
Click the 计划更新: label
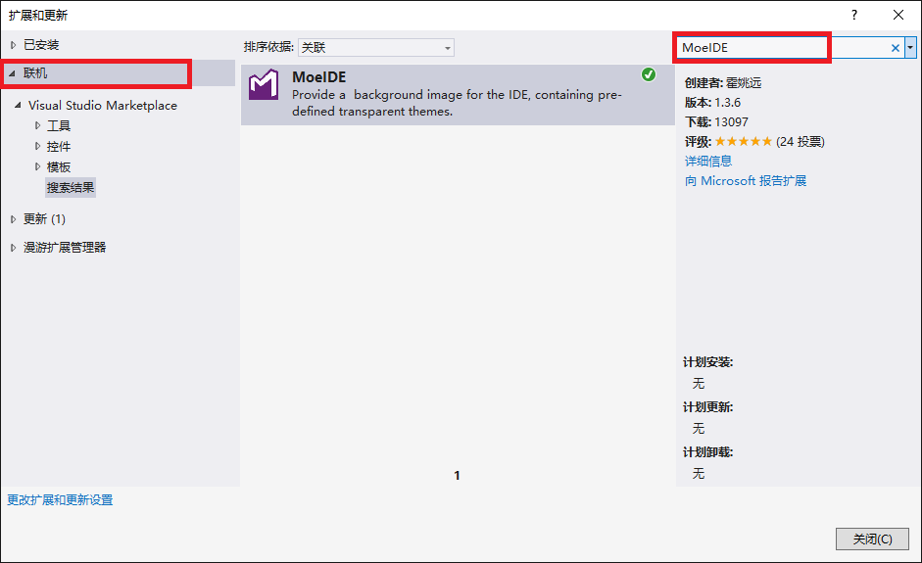pyautogui.click(x=708, y=407)
